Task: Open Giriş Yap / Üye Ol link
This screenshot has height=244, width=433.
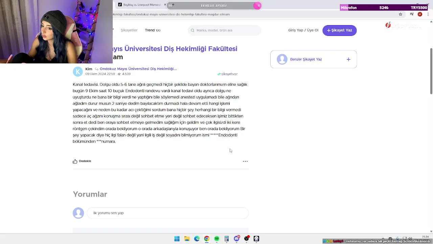Action: [x=303, y=30]
